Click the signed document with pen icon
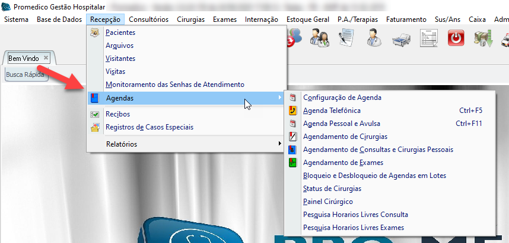The width and height of the screenshot is (509, 243). tap(347, 39)
